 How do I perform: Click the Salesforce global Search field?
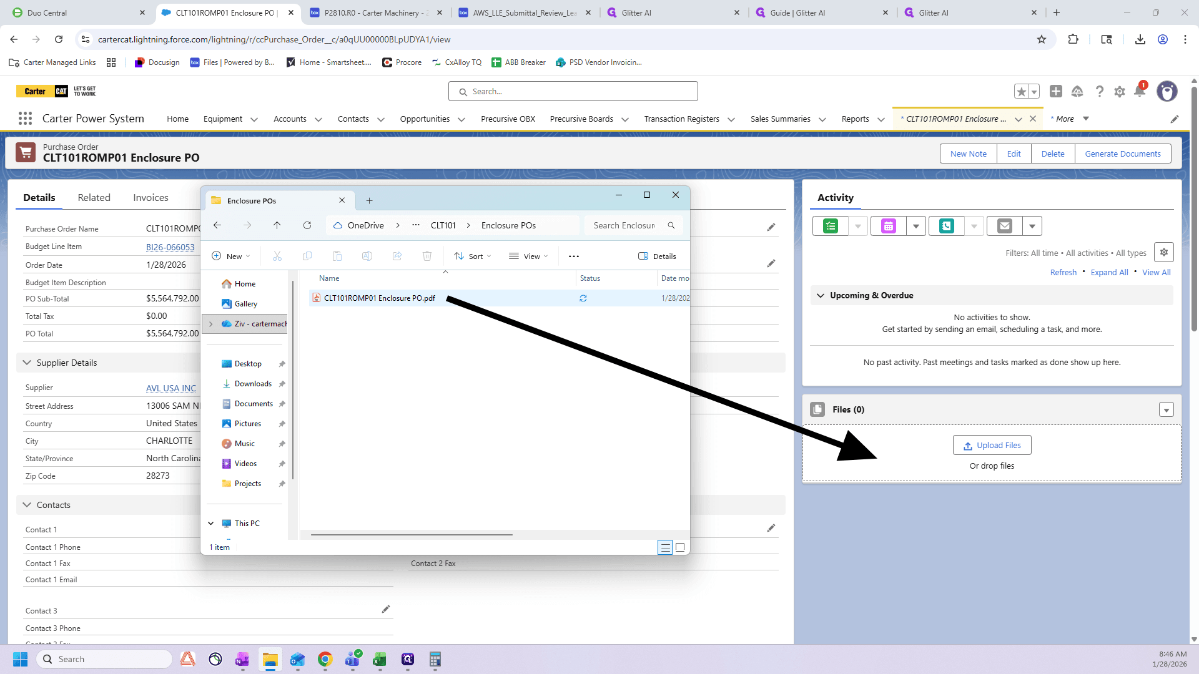click(x=573, y=91)
